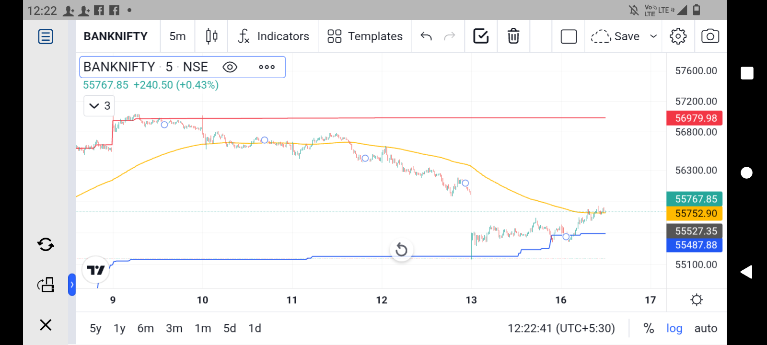Tap the muted notifications bell status icon

634,10
